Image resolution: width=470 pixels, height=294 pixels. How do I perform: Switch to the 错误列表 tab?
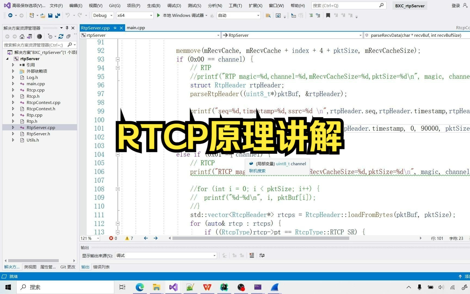101,267
